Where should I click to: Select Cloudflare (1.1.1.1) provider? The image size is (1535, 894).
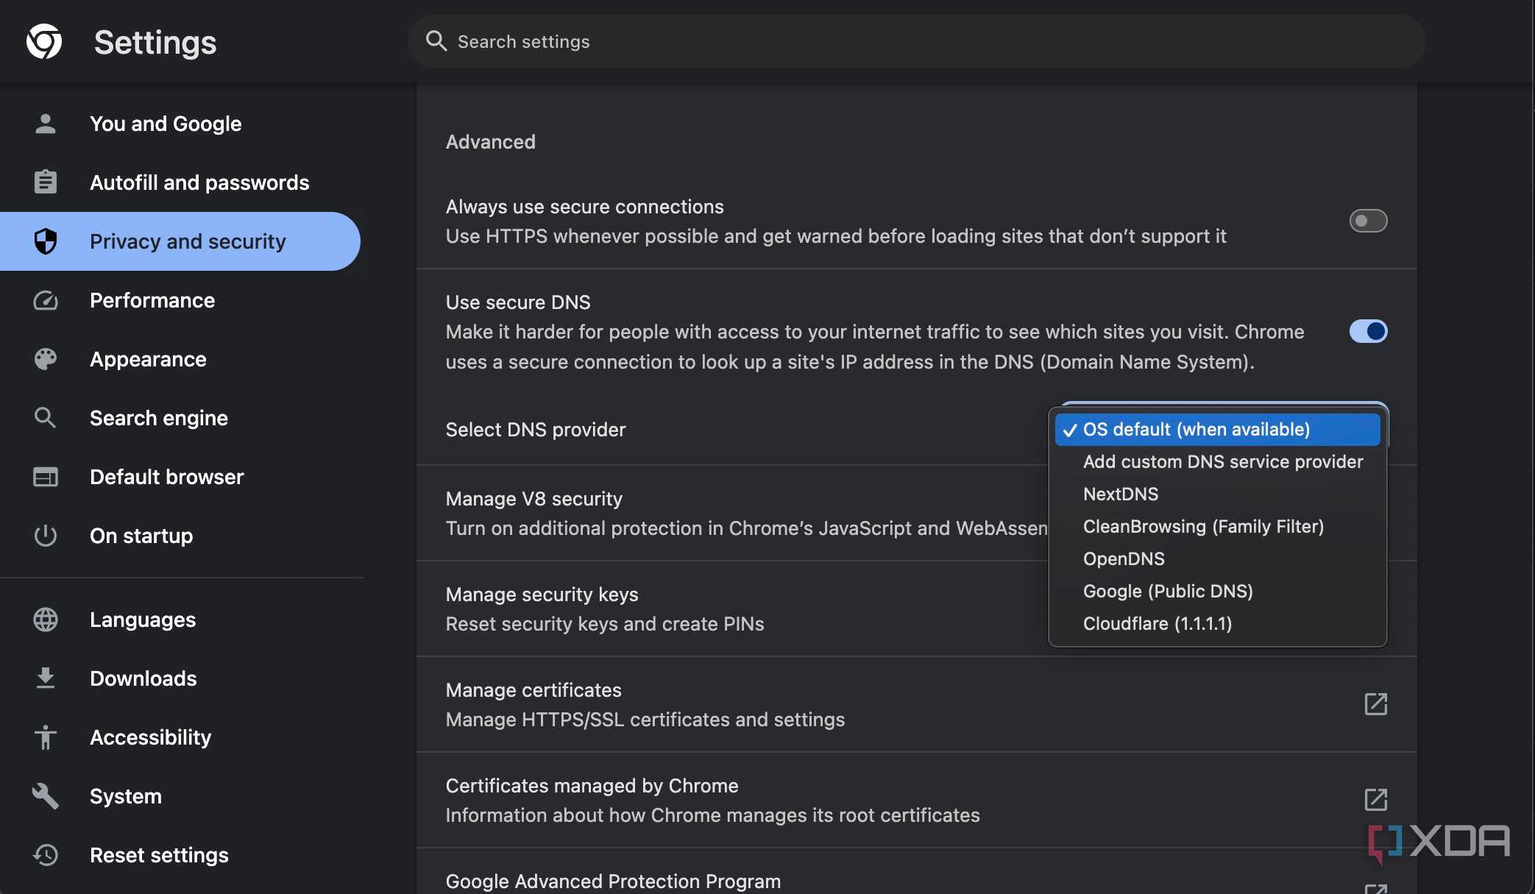pos(1217,624)
